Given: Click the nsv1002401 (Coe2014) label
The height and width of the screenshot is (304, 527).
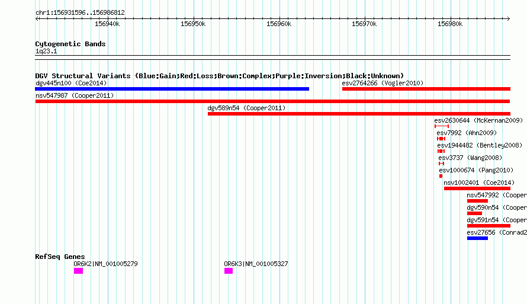Looking at the screenshot, I should tap(479, 183).
